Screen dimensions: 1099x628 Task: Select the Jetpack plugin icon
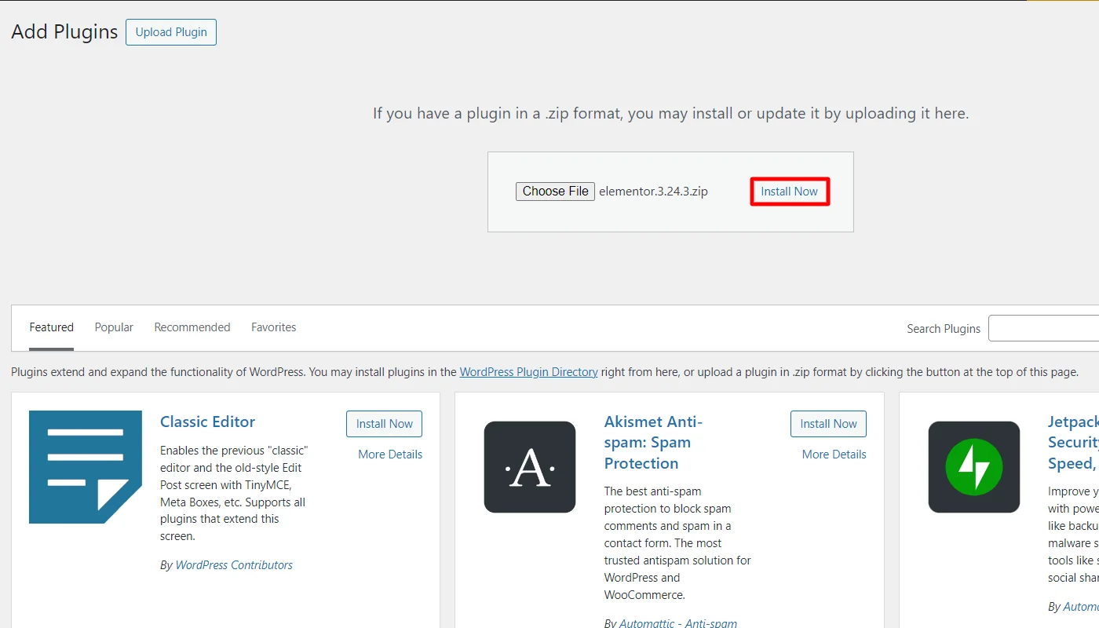(x=974, y=467)
